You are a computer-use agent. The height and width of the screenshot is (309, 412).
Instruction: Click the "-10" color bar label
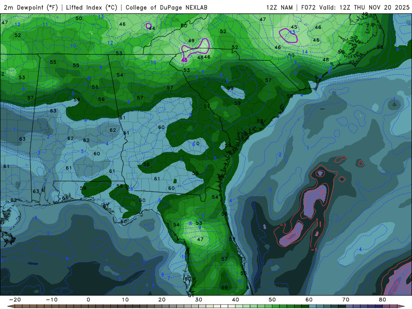[51, 300]
